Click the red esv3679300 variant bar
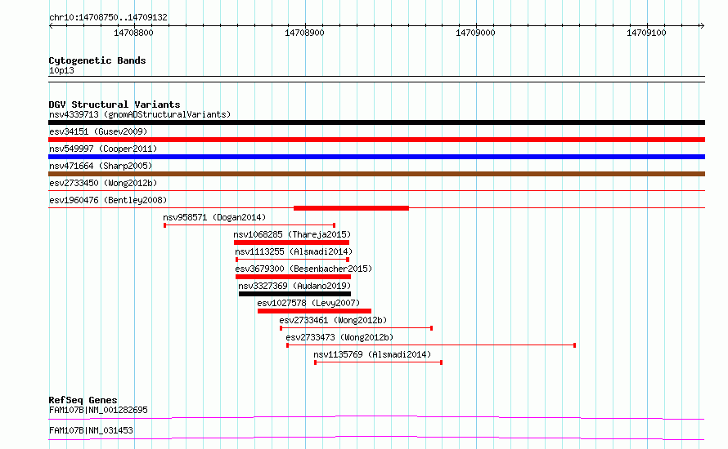Image resolution: width=728 pixels, height=449 pixels. tap(293, 277)
